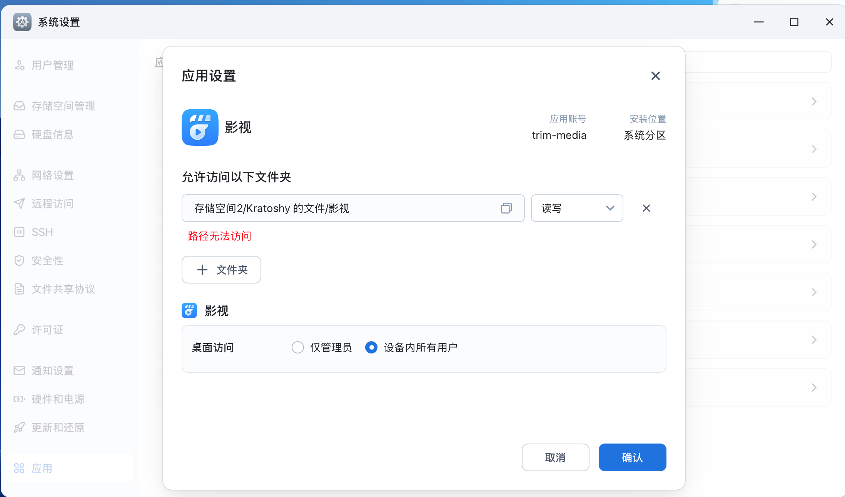Click the 确认 button to confirm
This screenshot has height=497, width=845.
point(632,457)
